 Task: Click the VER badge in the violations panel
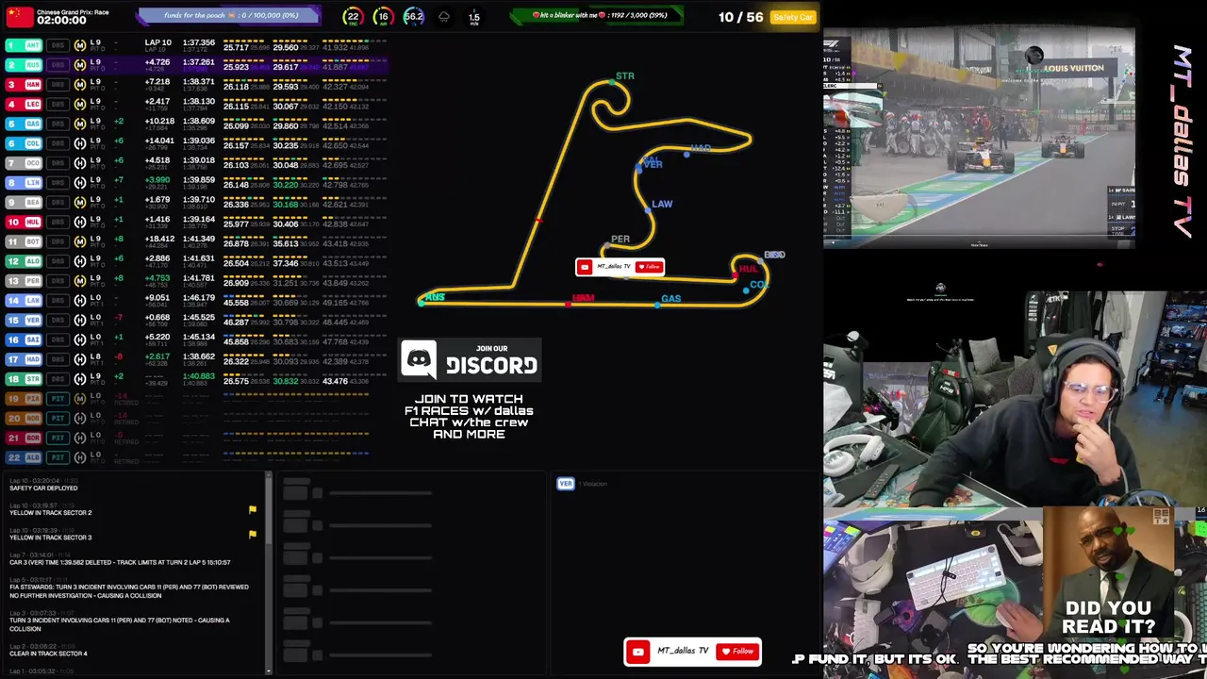(566, 484)
